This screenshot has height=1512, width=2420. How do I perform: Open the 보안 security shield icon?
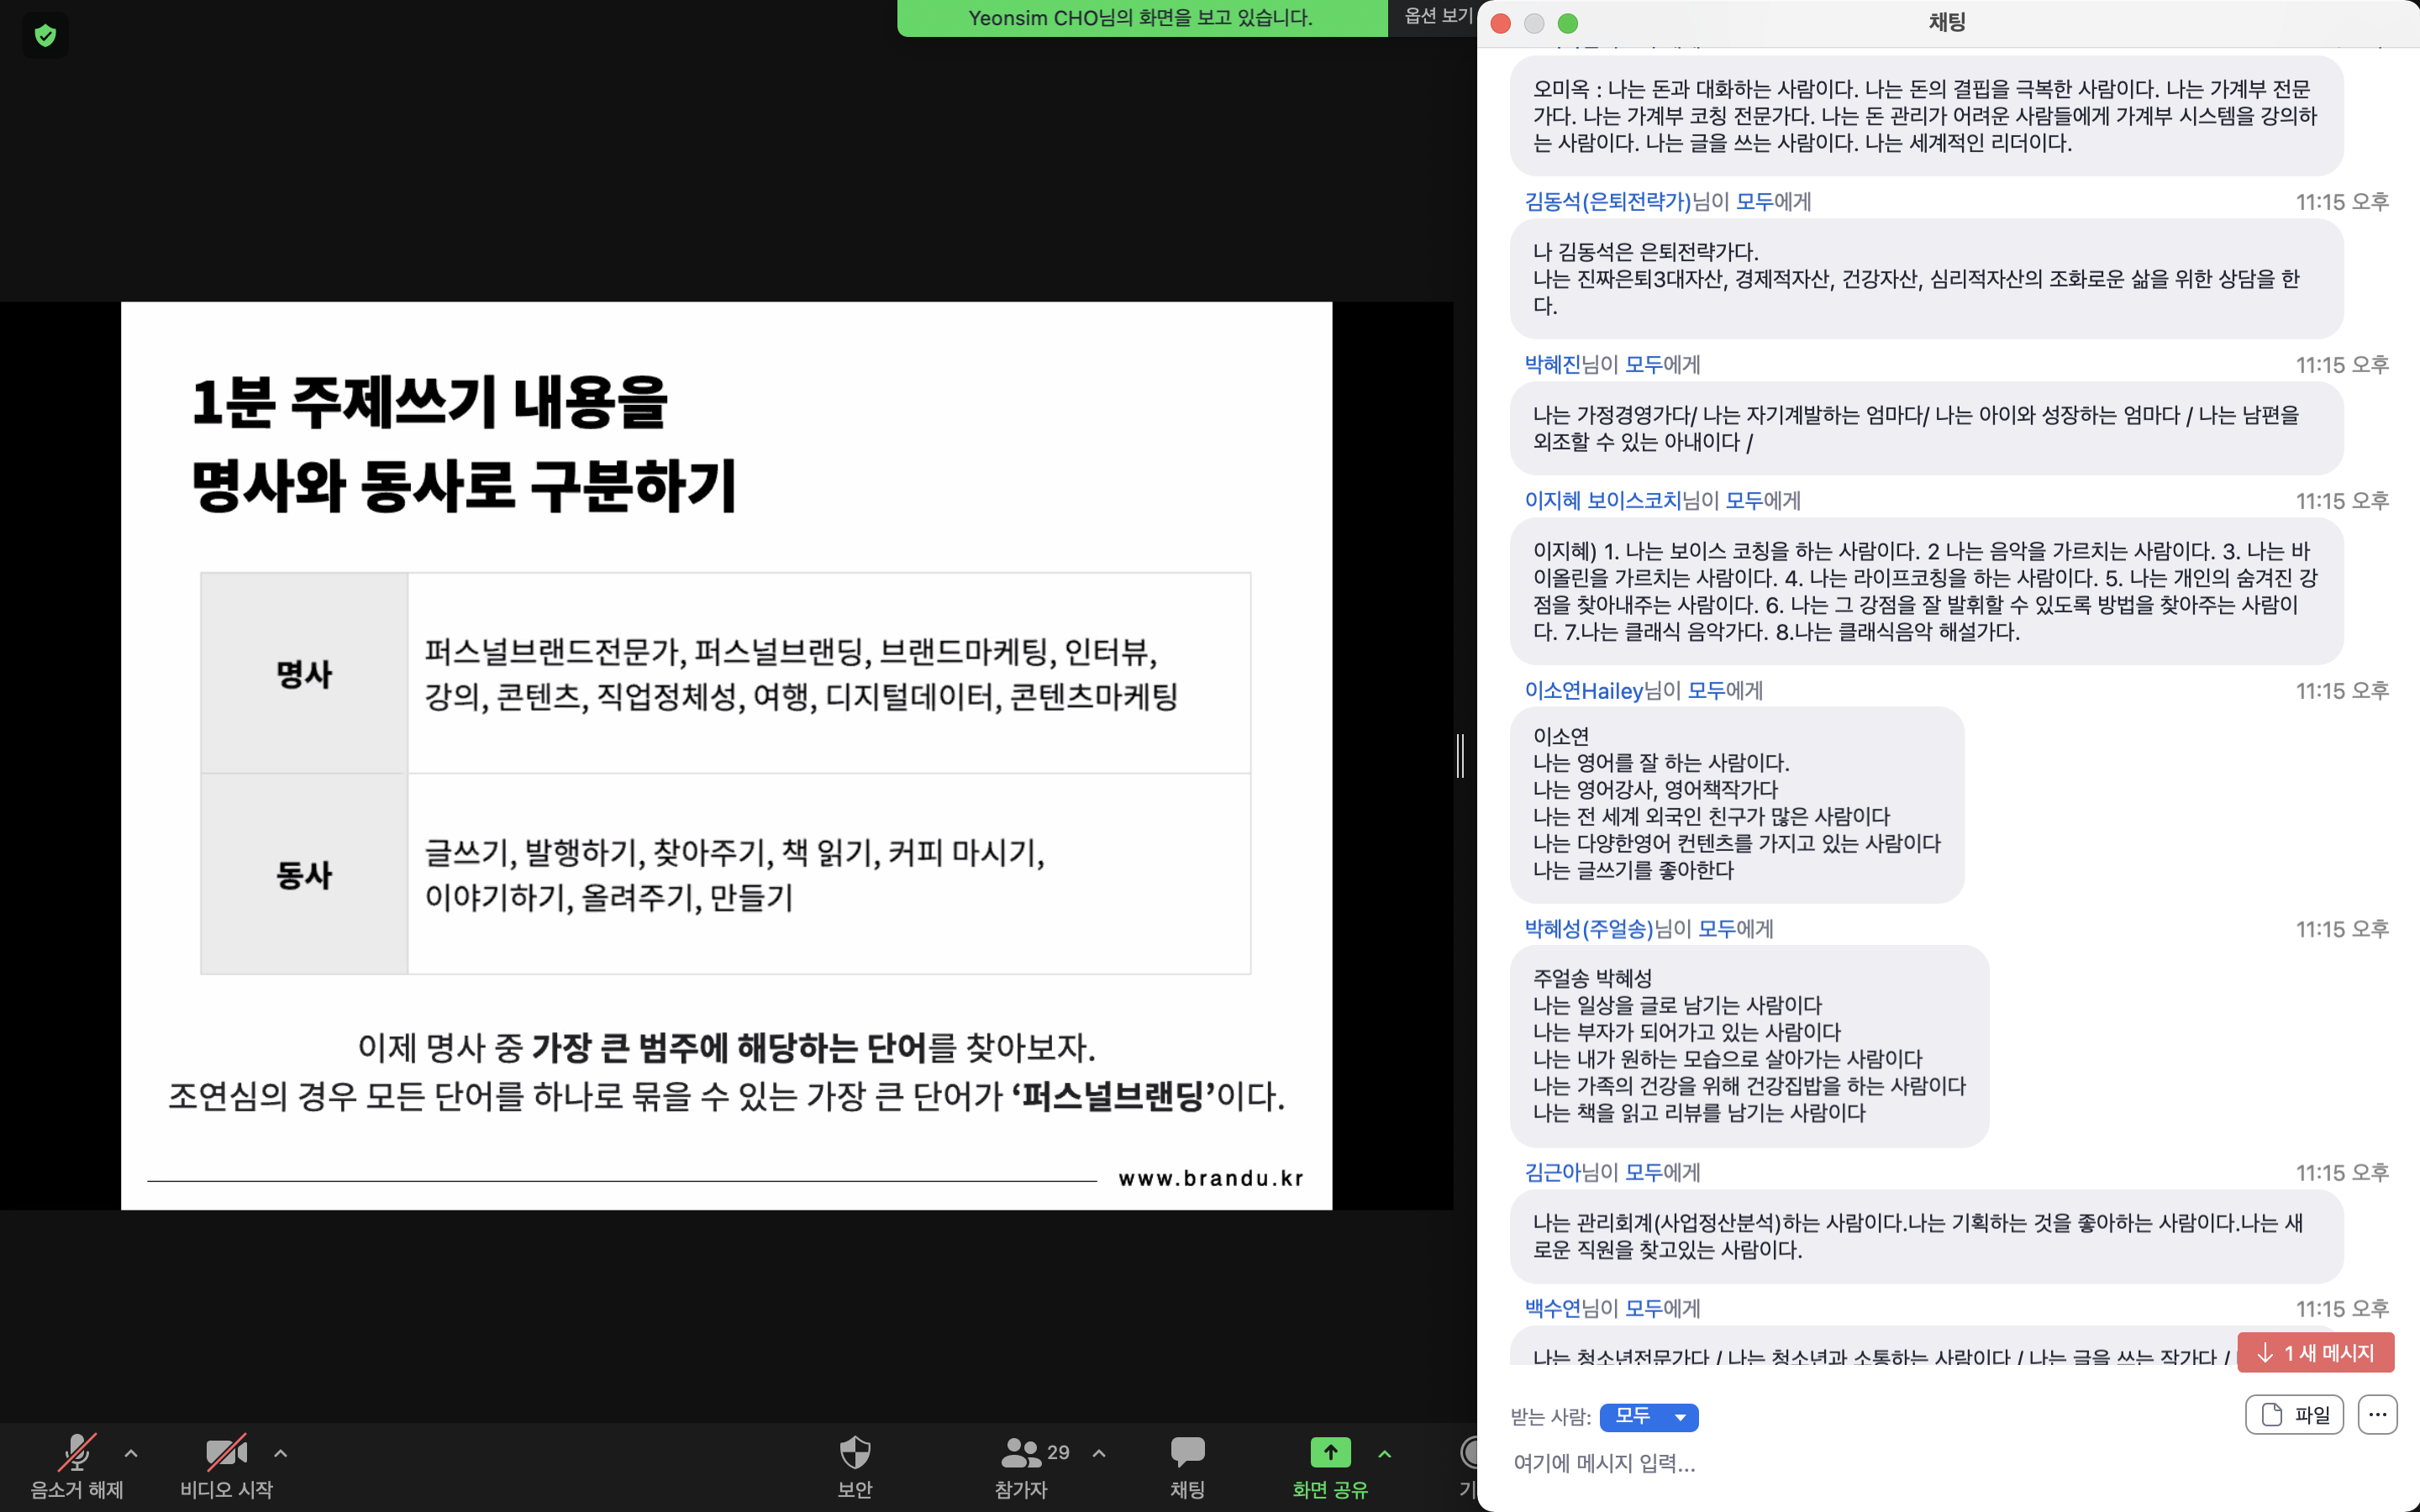pyautogui.click(x=855, y=1453)
